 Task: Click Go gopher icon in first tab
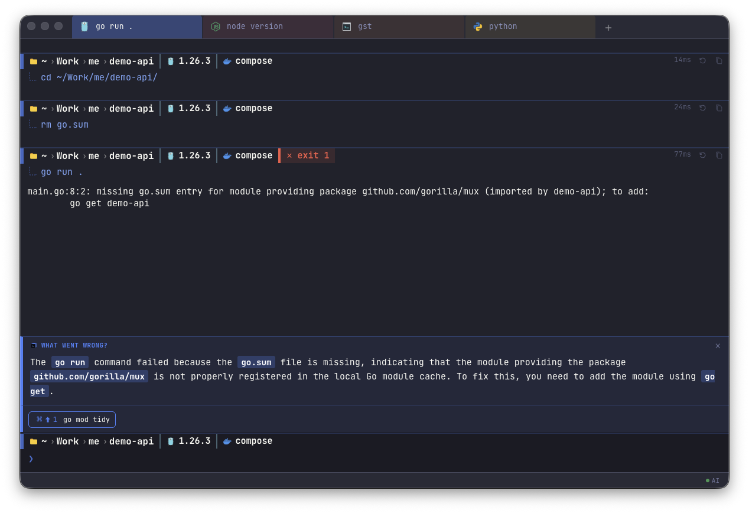(x=84, y=27)
